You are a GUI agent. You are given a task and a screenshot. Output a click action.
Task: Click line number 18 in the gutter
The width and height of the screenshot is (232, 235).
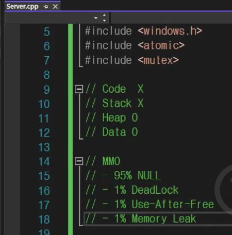(x=44, y=220)
